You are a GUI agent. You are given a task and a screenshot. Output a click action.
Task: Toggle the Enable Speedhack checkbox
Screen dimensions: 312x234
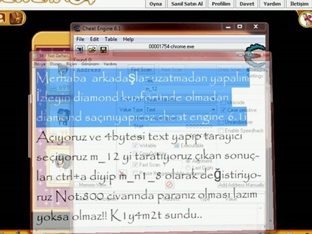point(221,131)
